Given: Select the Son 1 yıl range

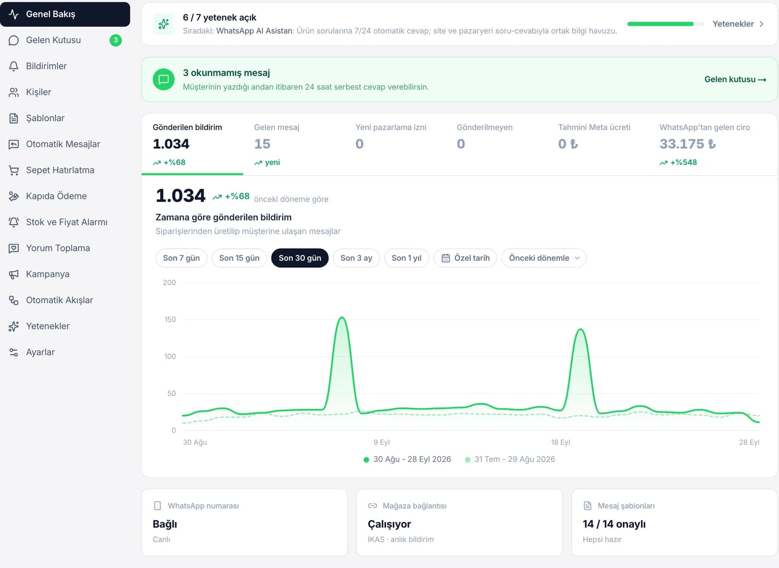Looking at the screenshot, I should point(407,258).
